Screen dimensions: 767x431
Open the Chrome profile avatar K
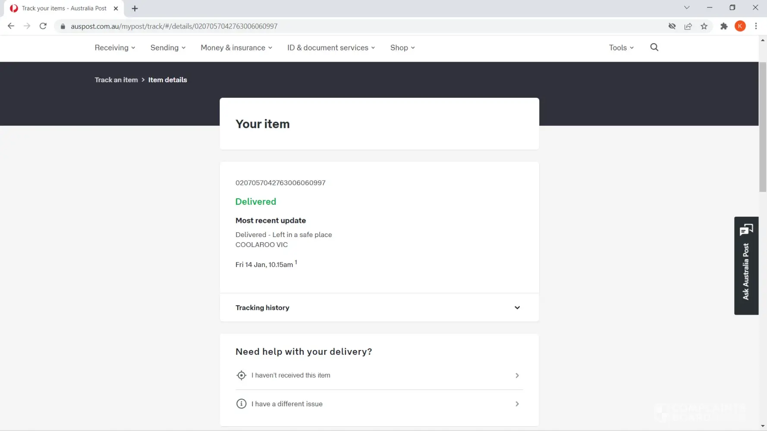click(x=740, y=26)
